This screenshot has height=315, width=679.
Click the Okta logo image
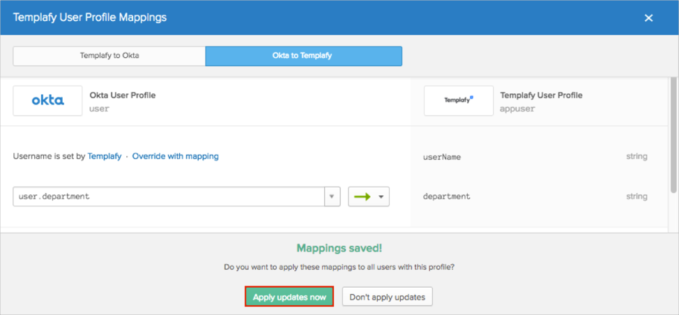pos(47,101)
